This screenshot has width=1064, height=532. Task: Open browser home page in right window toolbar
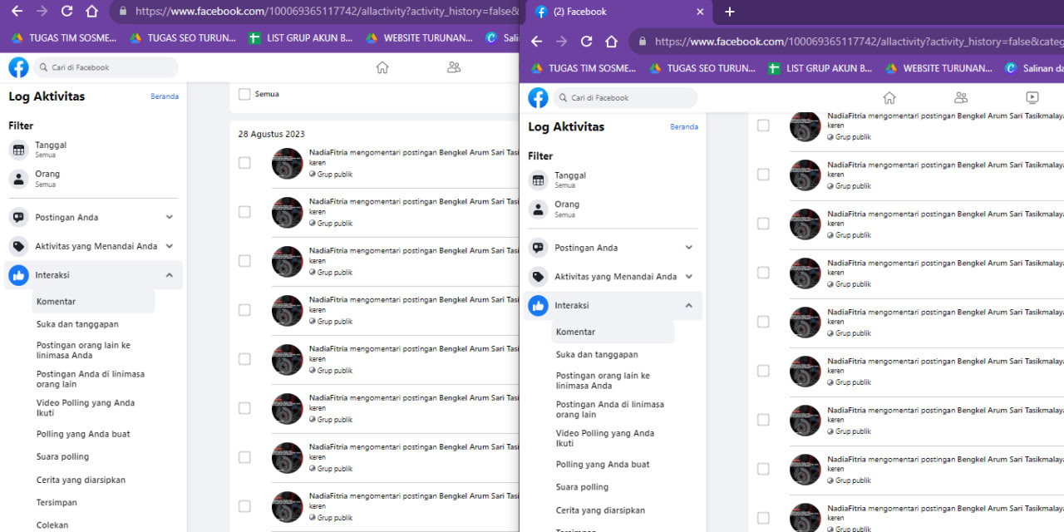coord(611,42)
